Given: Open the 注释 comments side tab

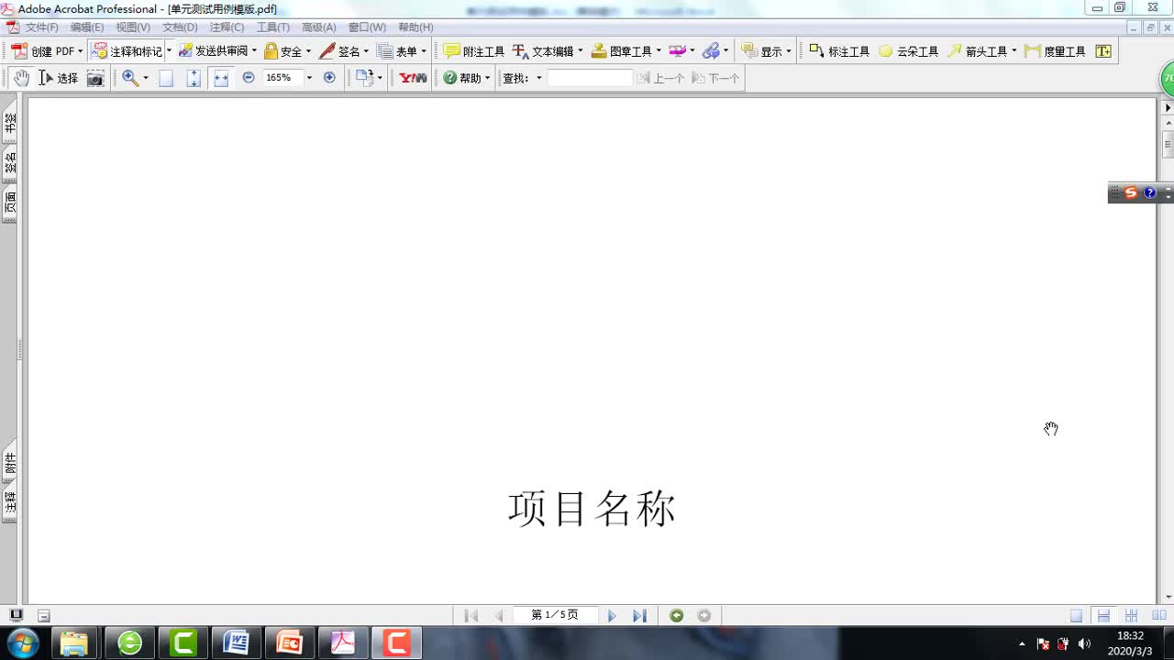Looking at the screenshot, I should [10, 502].
